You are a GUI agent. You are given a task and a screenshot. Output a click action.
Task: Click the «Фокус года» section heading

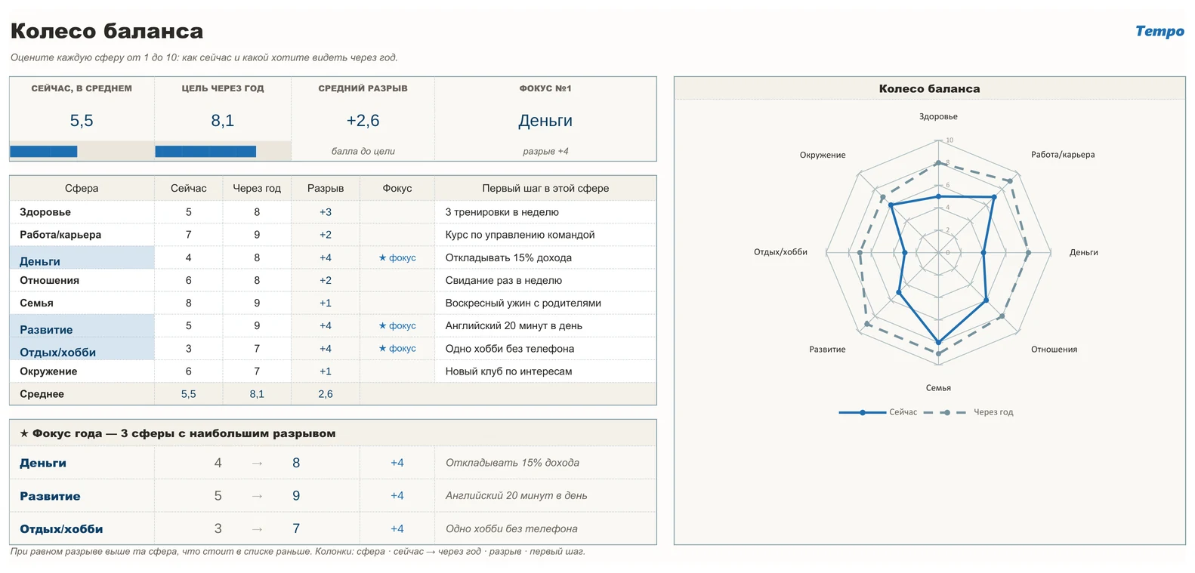178,433
